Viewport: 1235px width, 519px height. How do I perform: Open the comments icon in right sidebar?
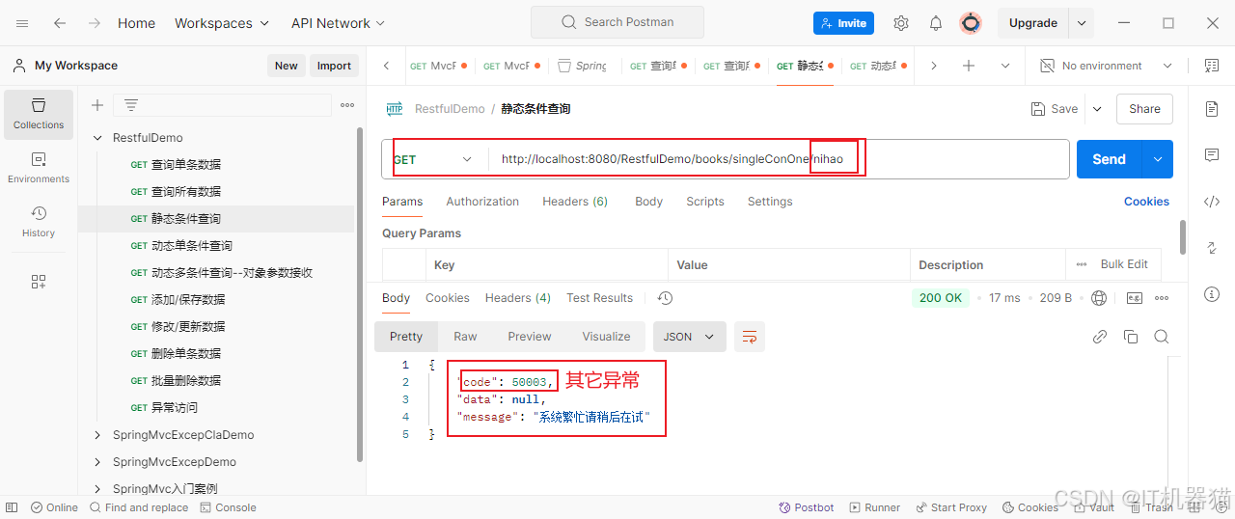[1212, 155]
